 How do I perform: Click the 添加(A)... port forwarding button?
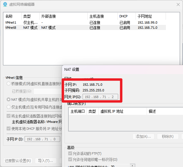tap(143, 136)
